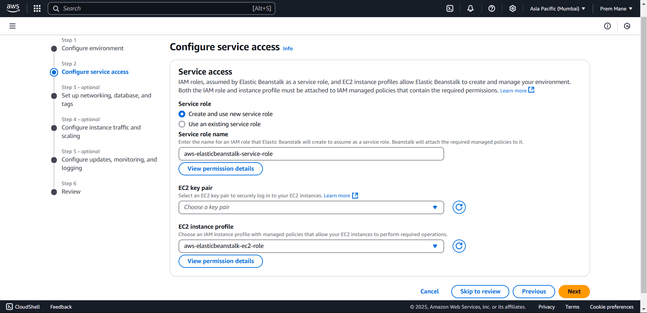Open the help question mark icon

(x=492, y=8)
